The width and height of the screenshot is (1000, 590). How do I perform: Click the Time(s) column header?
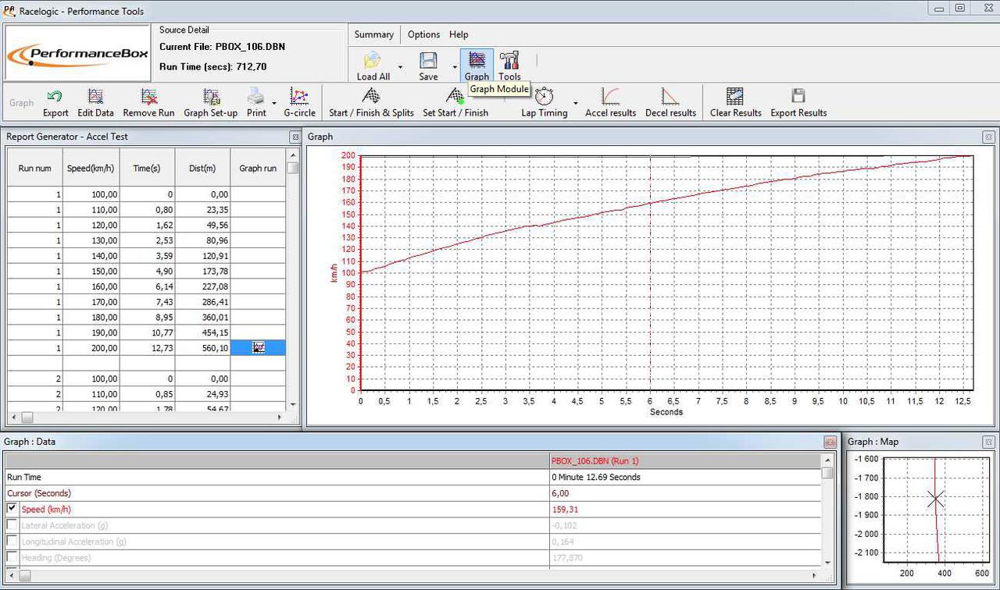[x=147, y=168]
